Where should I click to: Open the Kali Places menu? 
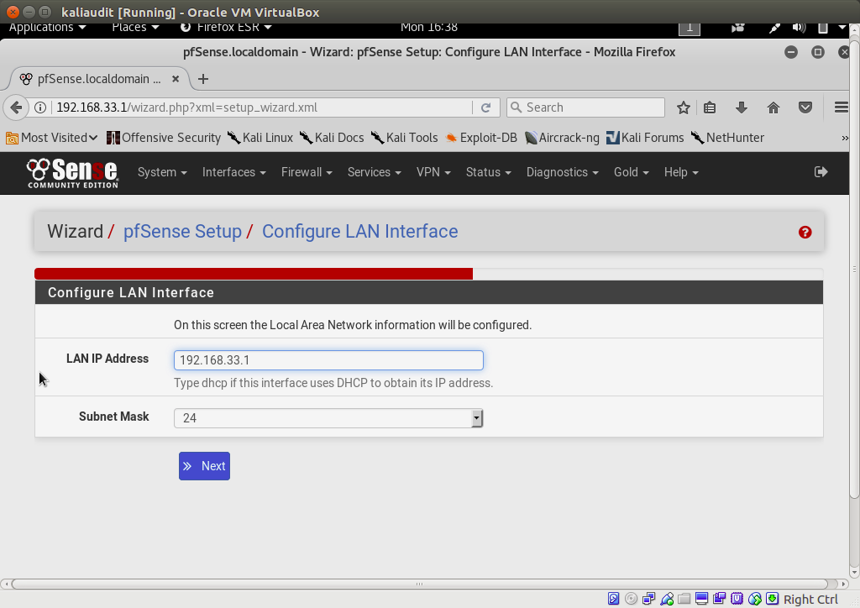pos(135,28)
